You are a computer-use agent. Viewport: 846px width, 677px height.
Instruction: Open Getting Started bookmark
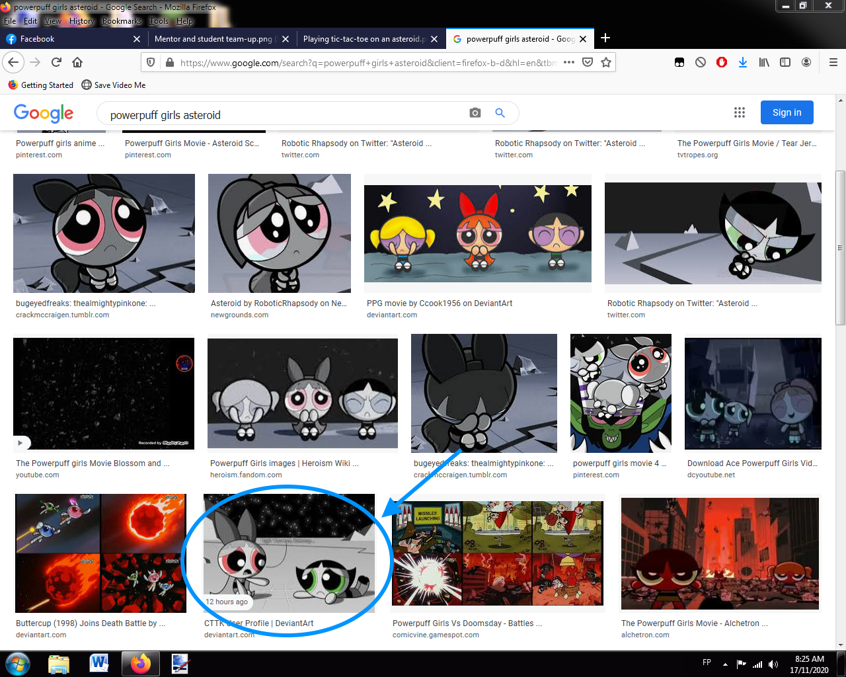pyautogui.click(x=41, y=85)
